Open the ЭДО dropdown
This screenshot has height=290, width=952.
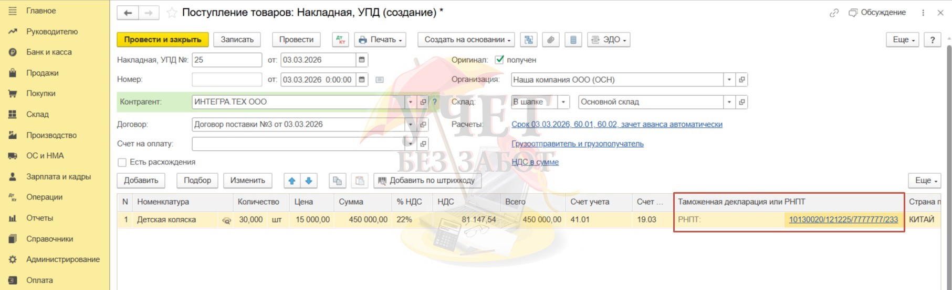pyautogui.click(x=609, y=40)
